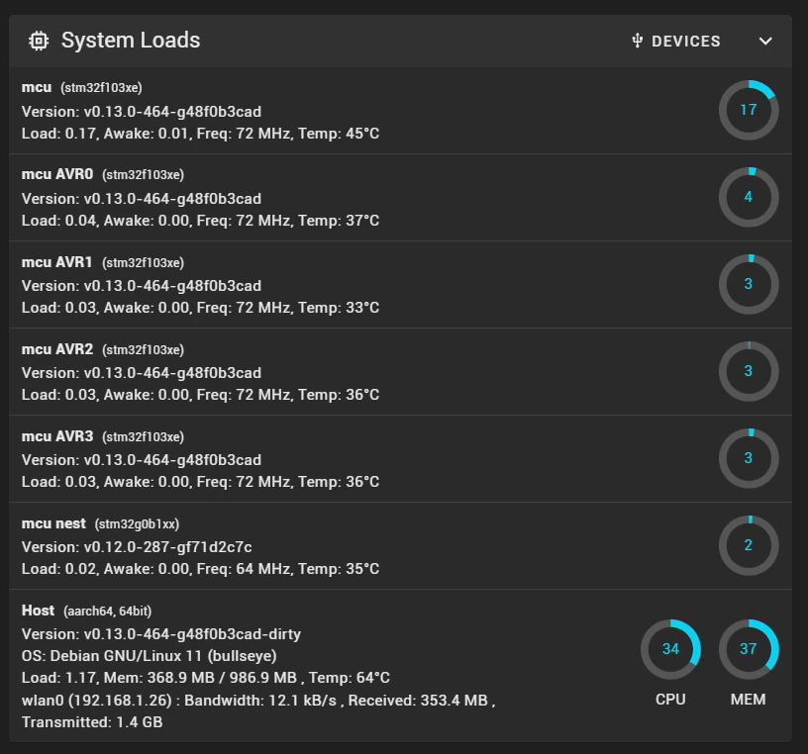Click the mcu AVR3 load gauge
The image size is (808, 754).
(748, 458)
